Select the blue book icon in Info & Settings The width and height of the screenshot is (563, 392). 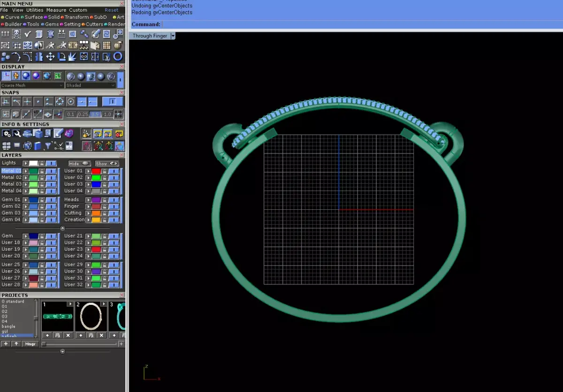(x=37, y=146)
